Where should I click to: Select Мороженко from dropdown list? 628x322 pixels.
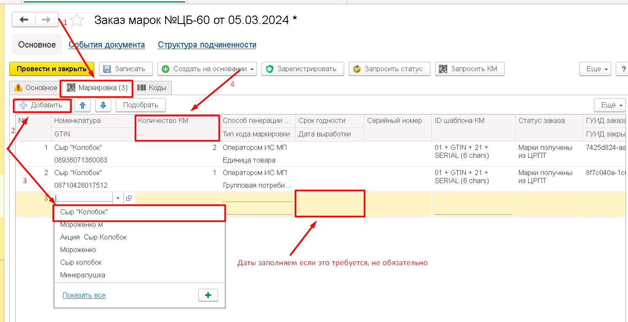(x=139, y=250)
